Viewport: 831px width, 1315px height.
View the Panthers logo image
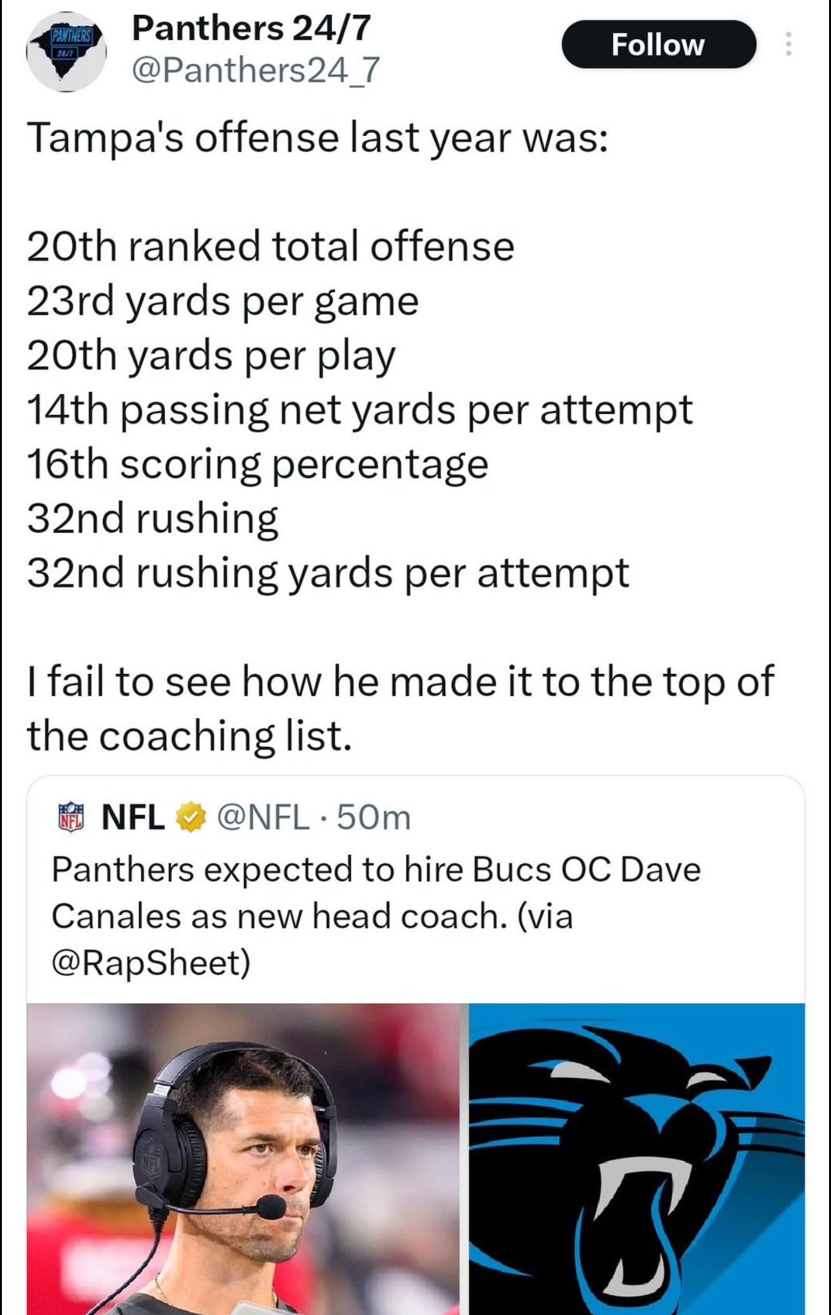[x=636, y=1158]
